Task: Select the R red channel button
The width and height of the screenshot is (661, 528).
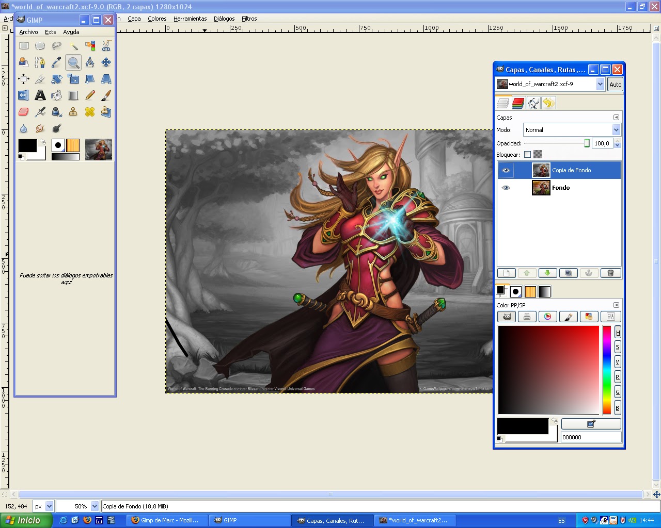Action: [618, 377]
